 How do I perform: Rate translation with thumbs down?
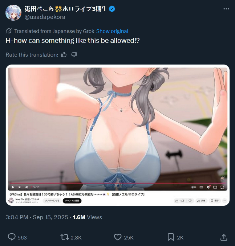click(x=74, y=55)
